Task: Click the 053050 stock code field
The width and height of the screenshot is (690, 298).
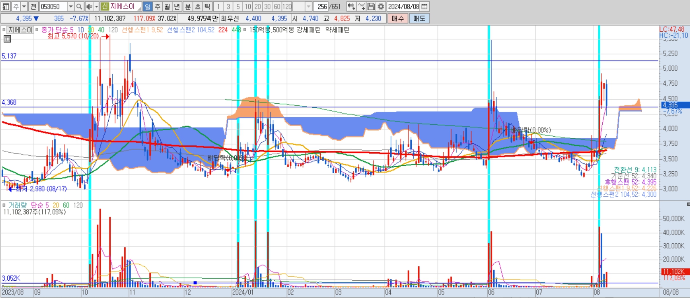Action: (53, 7)
